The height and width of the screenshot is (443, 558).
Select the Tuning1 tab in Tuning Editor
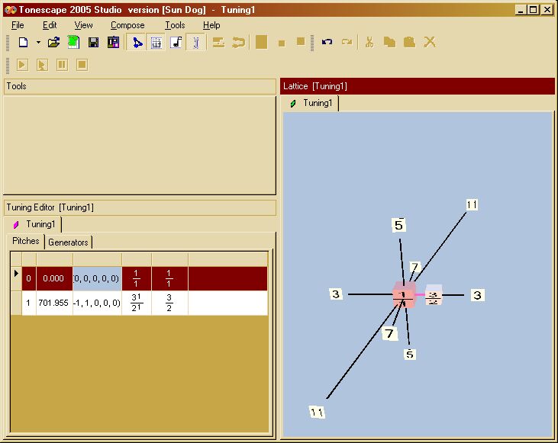click(x=35, y=224)
